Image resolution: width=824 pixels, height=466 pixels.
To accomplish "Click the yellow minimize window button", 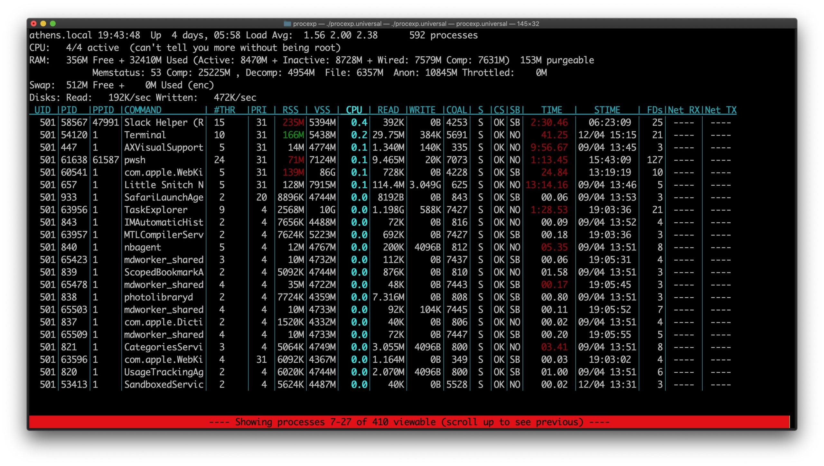I will tap(43, 23).
